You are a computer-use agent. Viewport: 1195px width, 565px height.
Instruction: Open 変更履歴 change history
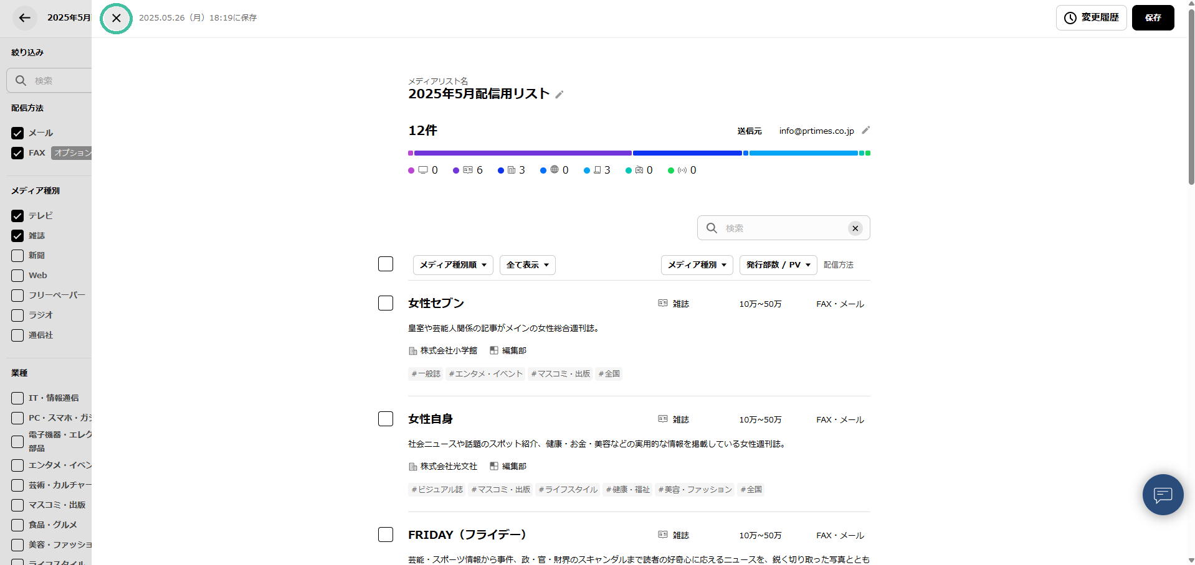(1091, 18)
